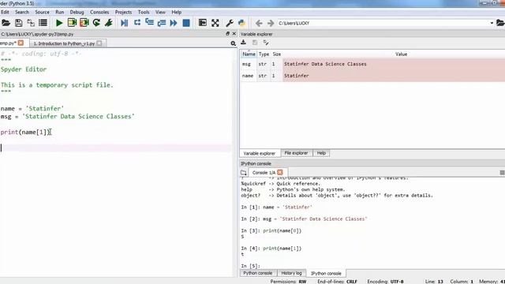
Task: Open the Edit menu
Action: (x=5, y=13)
